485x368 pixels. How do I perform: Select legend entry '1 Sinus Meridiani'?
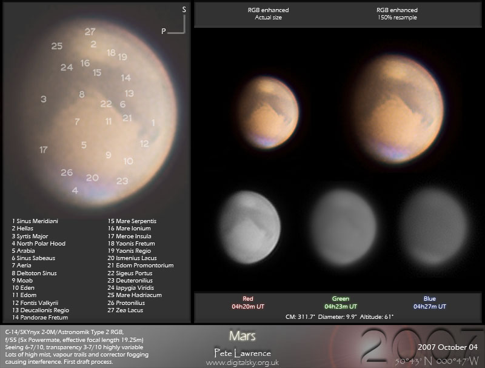[x=35, y=221]
